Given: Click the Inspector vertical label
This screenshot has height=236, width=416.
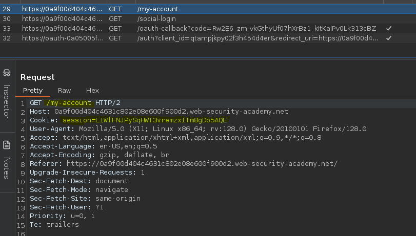Looking at the screenshot, I should [7, 102].
